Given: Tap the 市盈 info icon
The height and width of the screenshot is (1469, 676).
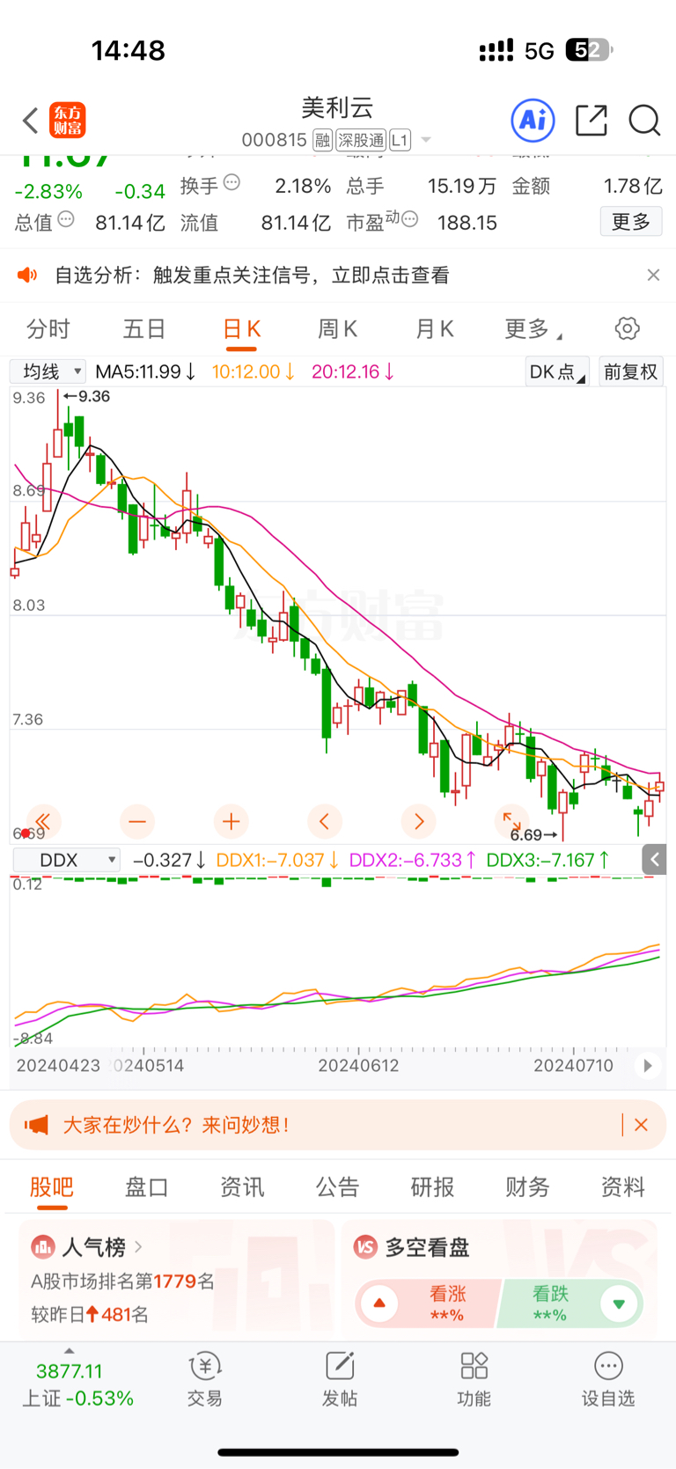Looking at the screenshot, I should 409,219.
